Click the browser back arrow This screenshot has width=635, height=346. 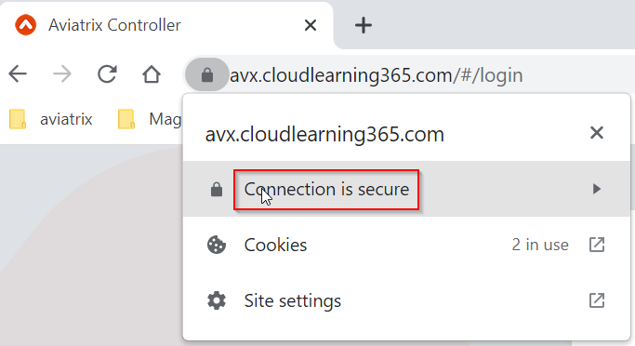coord(18,74)
